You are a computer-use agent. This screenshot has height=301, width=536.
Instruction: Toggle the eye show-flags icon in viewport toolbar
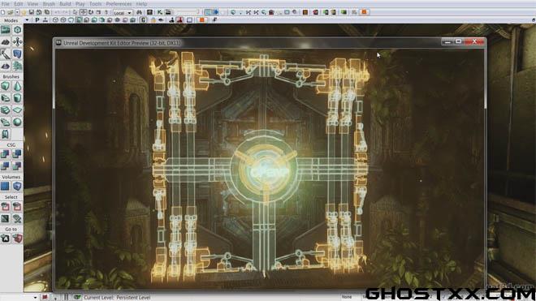click(161, 20)
